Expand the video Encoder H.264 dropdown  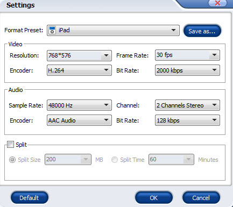pyautogui.click(x=79, y=70)
